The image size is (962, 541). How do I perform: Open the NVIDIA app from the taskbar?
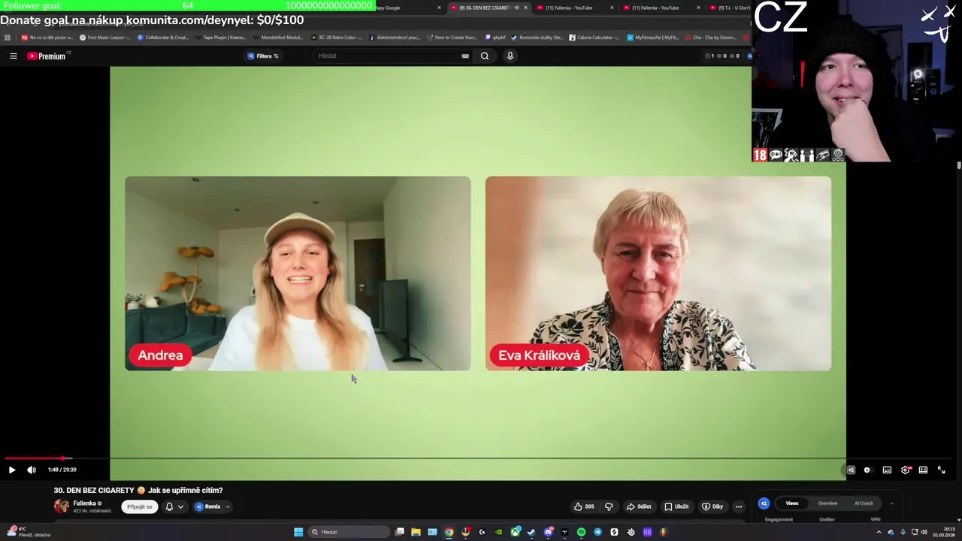(x=498, y=532)
